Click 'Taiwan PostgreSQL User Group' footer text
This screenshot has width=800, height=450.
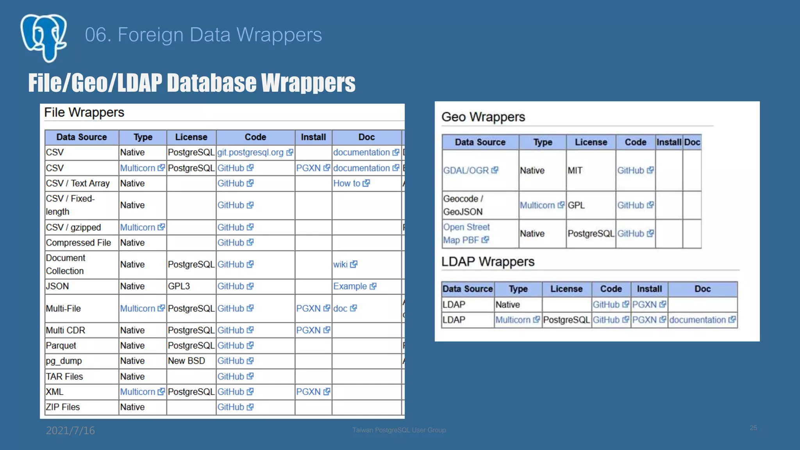(x=399, y=430)
